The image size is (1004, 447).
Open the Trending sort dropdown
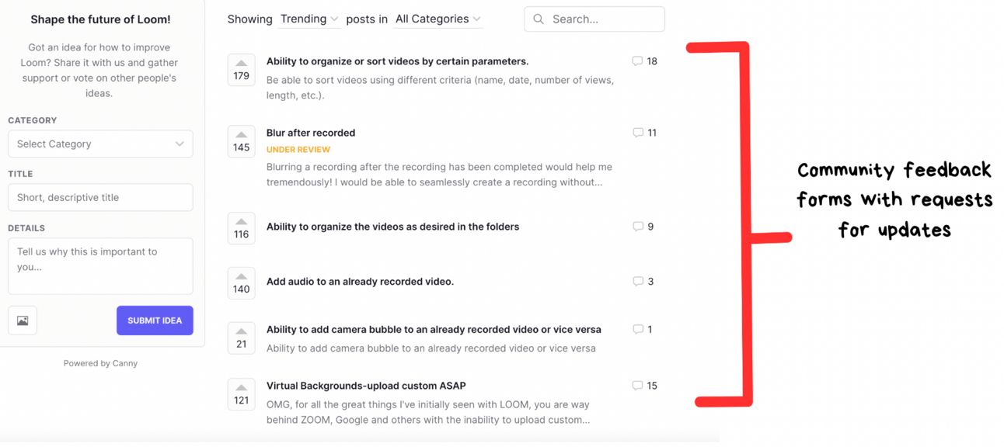[x=309, y=19]
